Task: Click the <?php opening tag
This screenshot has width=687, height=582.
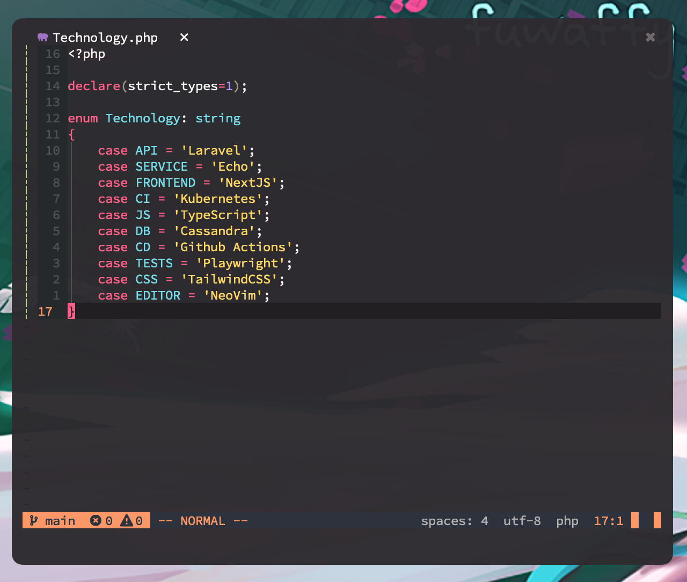Action: [86, 54]
